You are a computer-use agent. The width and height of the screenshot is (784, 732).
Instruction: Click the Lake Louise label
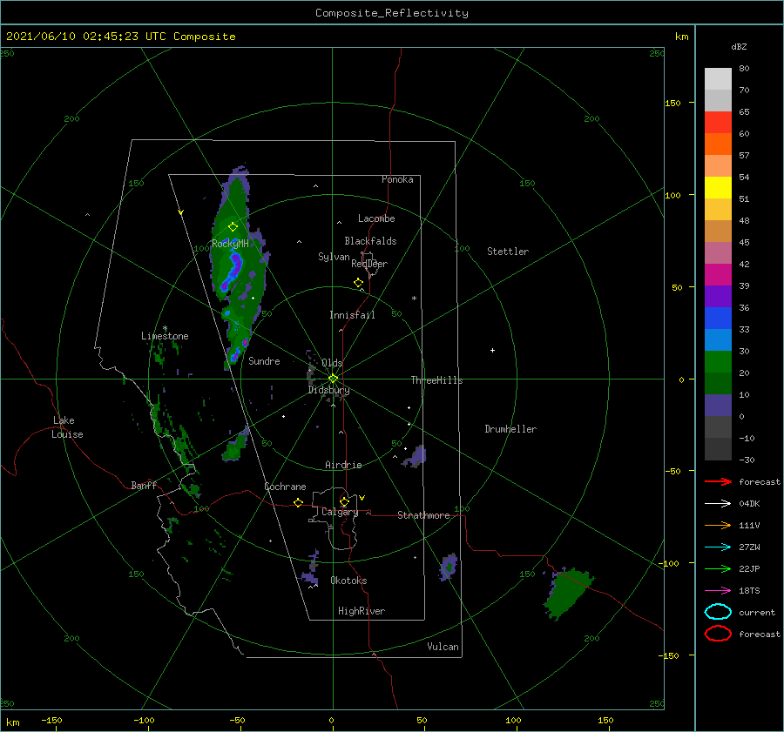[x=67, y=427]
